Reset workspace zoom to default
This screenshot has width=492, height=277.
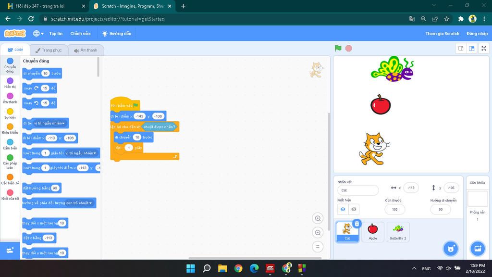click(x=318, y=247)
